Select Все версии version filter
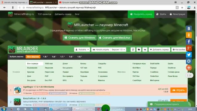Image resolution: width=197 pixels, height=111 pixels. click(33, 57)
